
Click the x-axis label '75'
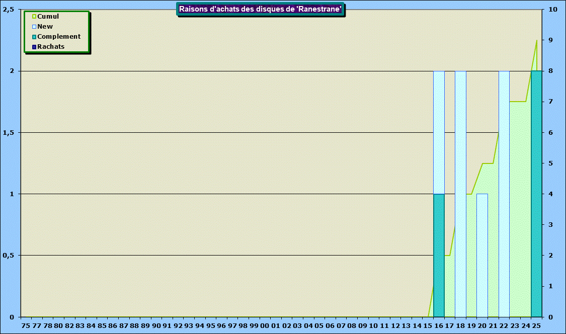point(26,326)
